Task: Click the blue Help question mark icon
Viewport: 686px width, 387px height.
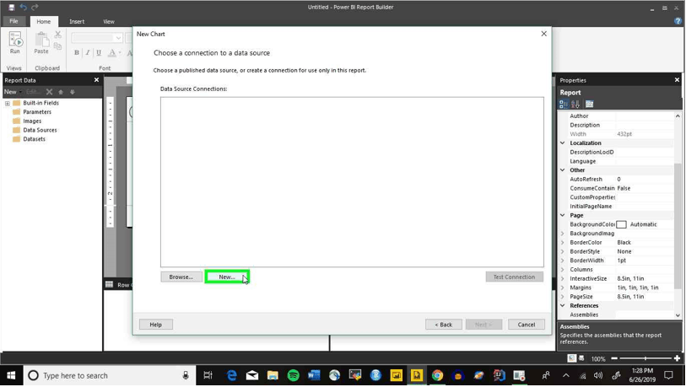Action: click(678, 21)
